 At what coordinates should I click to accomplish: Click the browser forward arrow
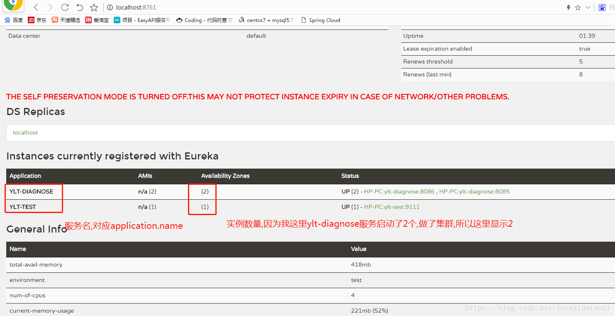tap(50, 7)
